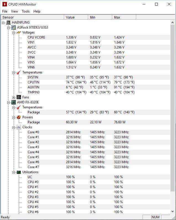Click the ASRock motherboard icon

point(14,27)
